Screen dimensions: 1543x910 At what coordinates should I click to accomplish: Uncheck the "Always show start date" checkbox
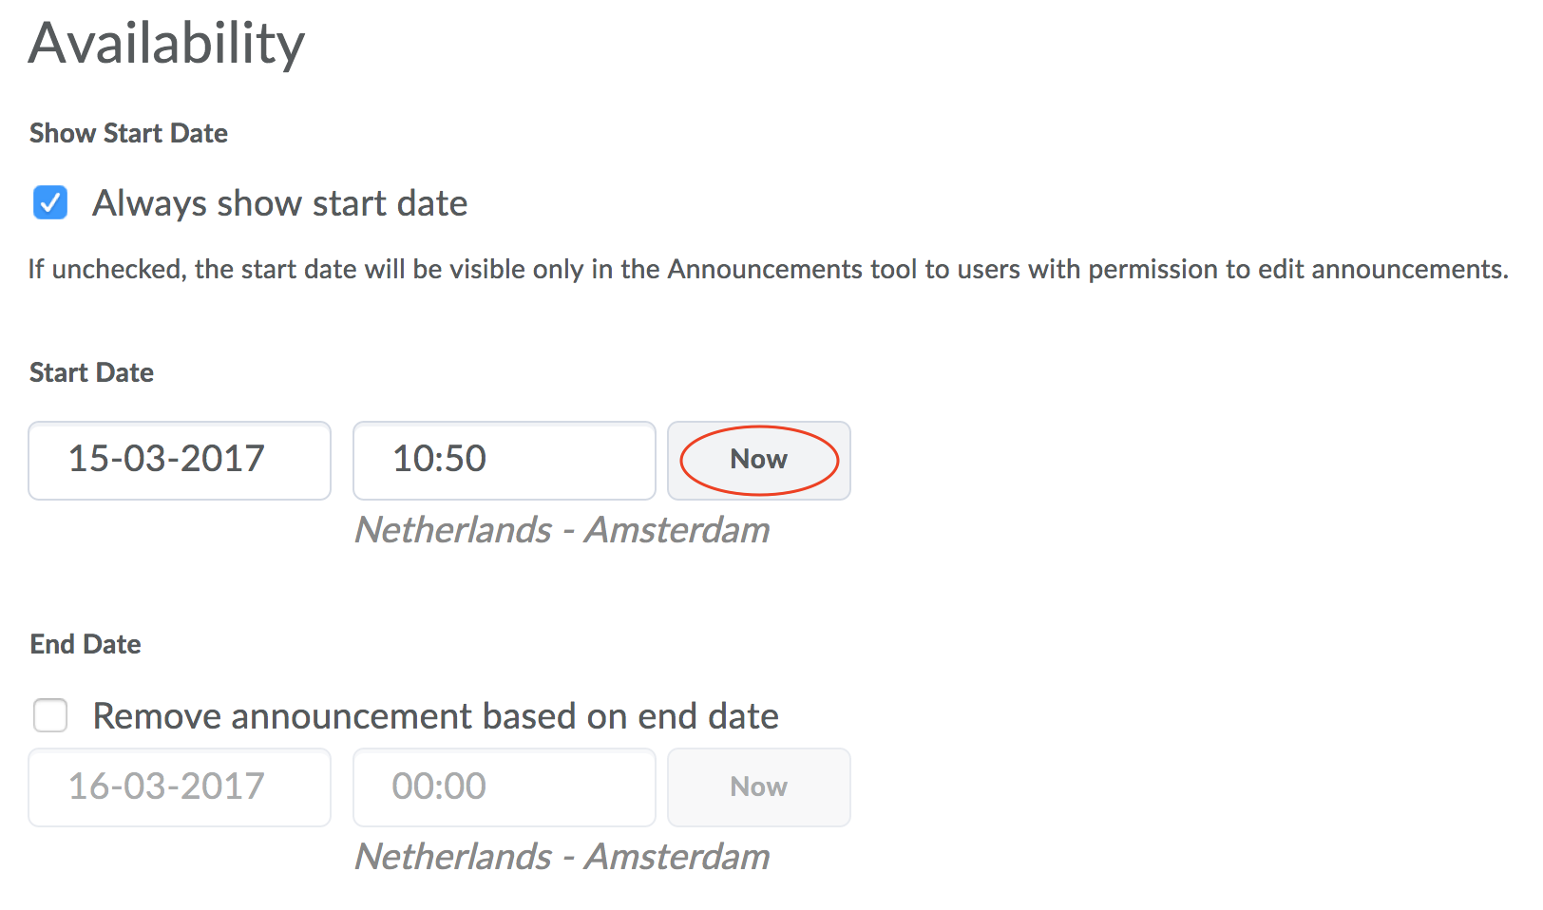pos(50,202)
